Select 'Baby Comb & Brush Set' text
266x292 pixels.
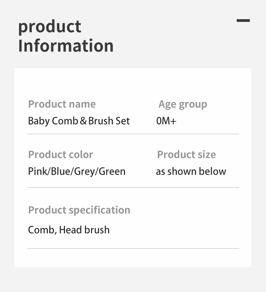pos(79,121)
